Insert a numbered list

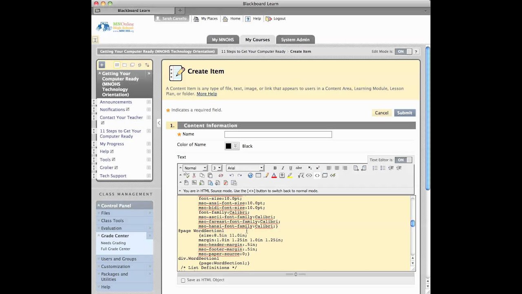click(375, 168)
